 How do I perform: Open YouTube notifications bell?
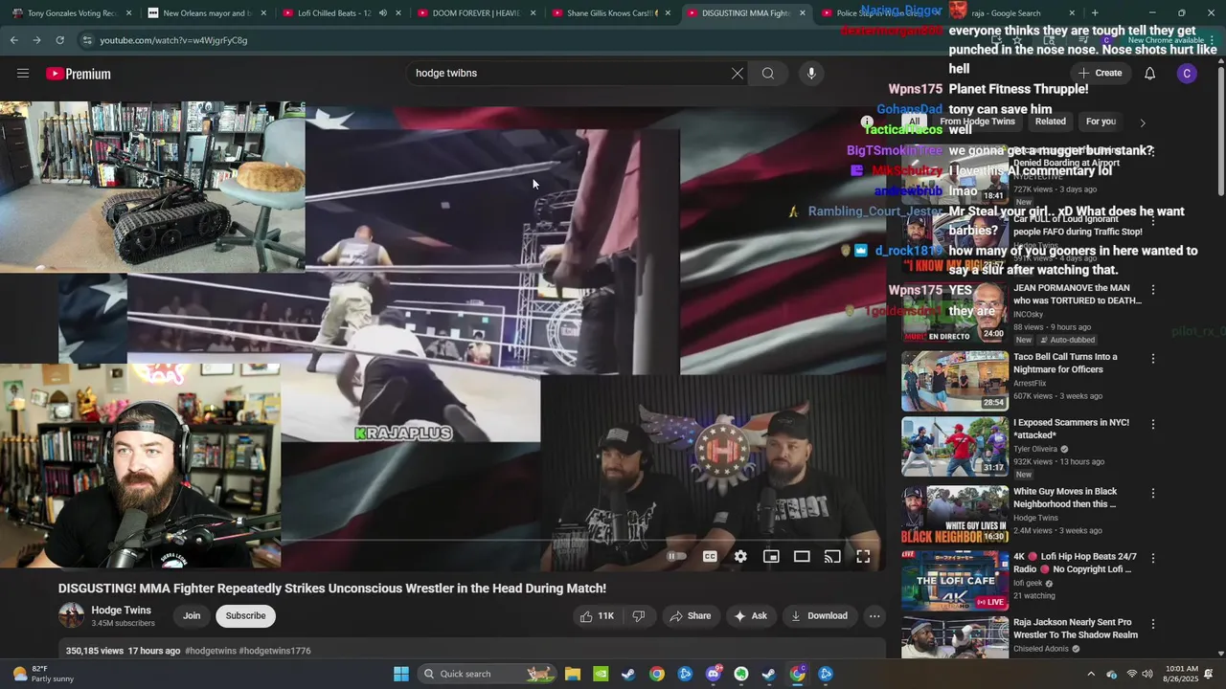[x=1149, y=74]
